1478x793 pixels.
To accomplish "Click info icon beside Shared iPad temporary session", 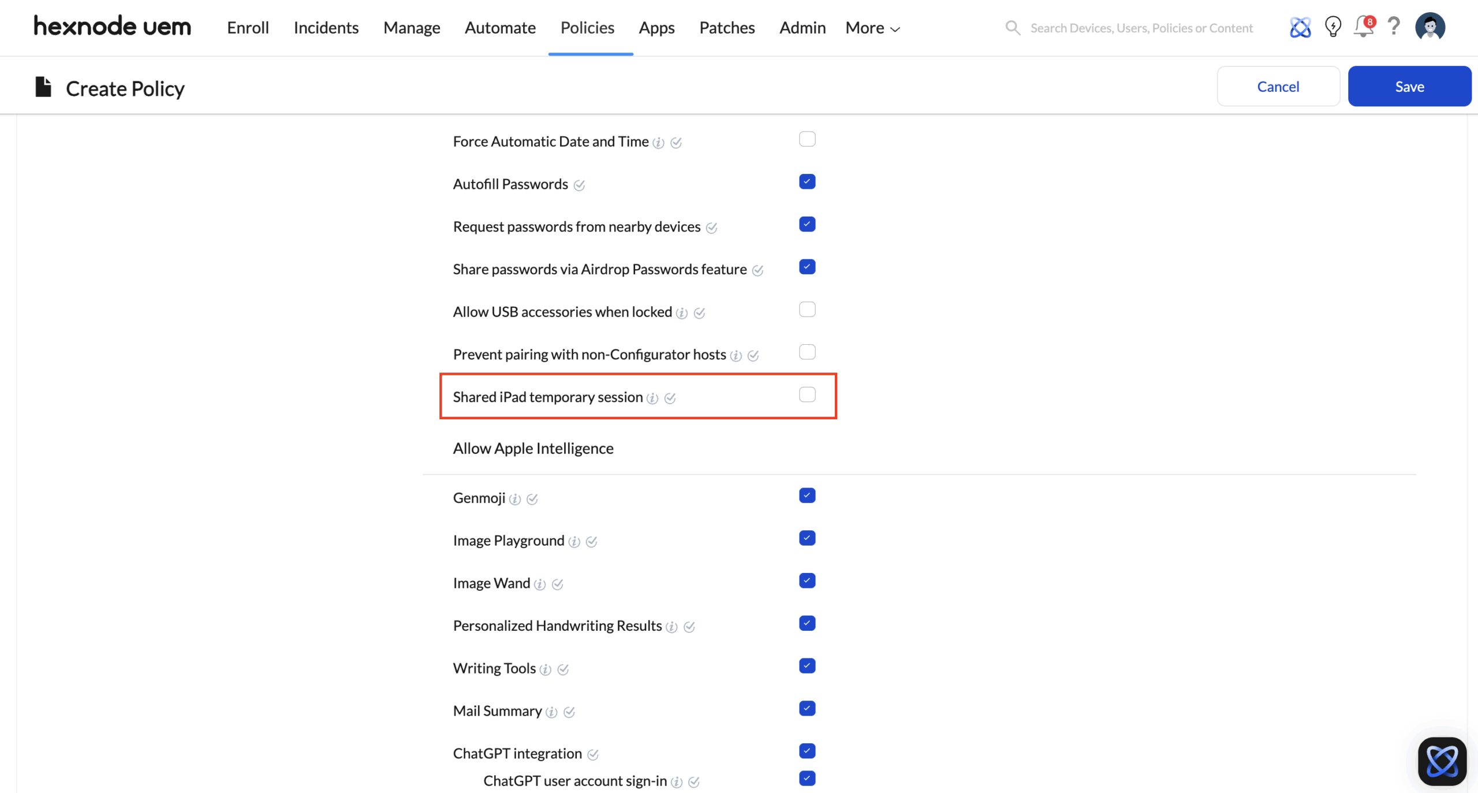I will [652, 399].
